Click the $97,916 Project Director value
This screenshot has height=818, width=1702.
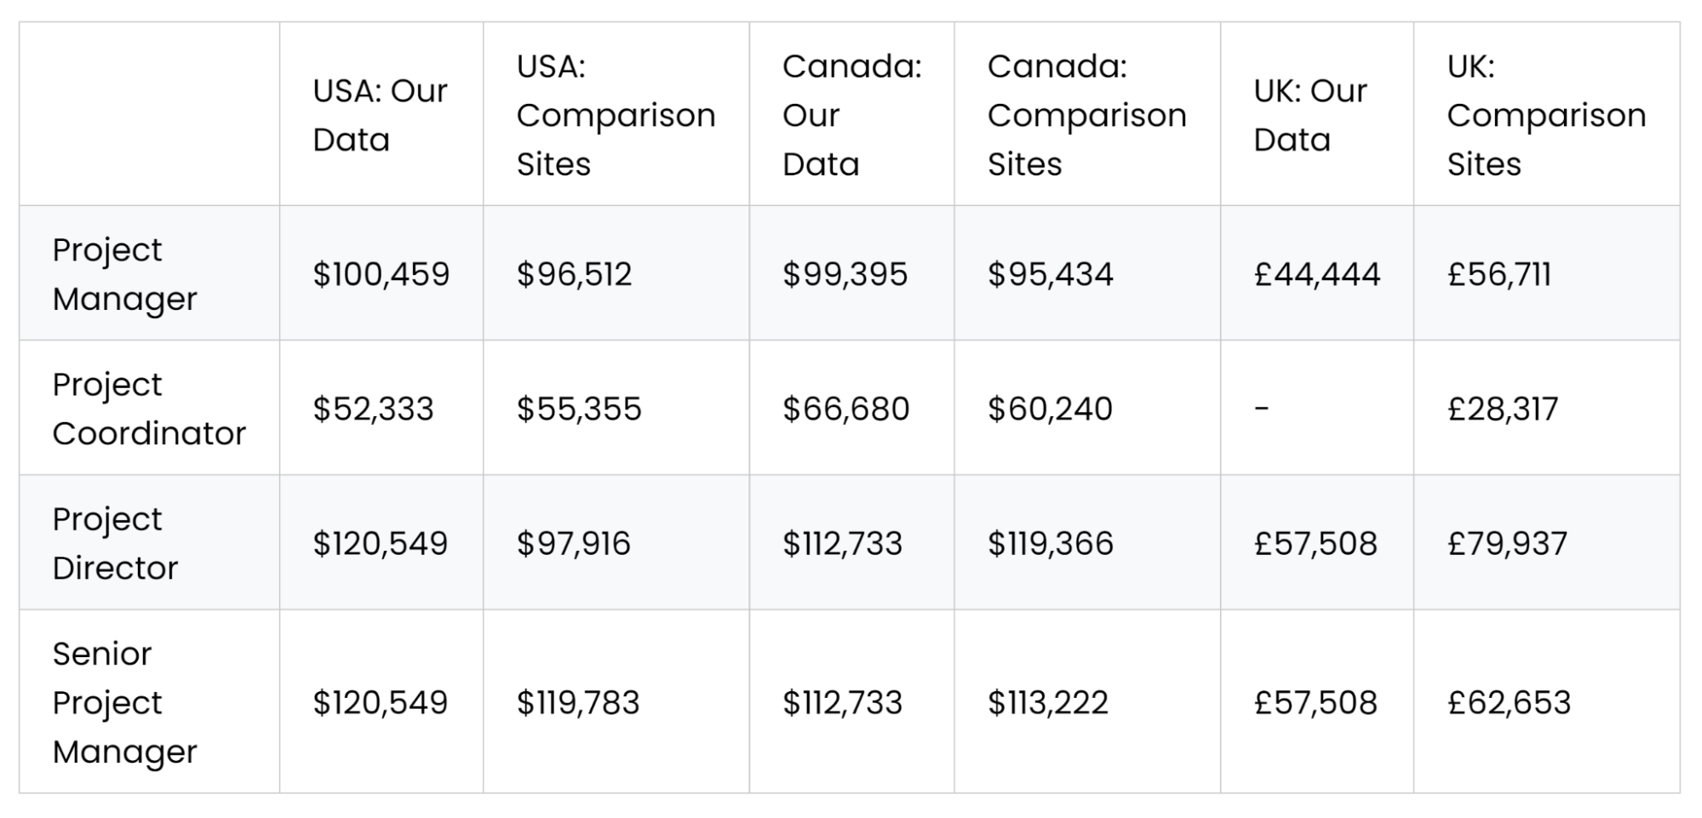click(573, 543)
